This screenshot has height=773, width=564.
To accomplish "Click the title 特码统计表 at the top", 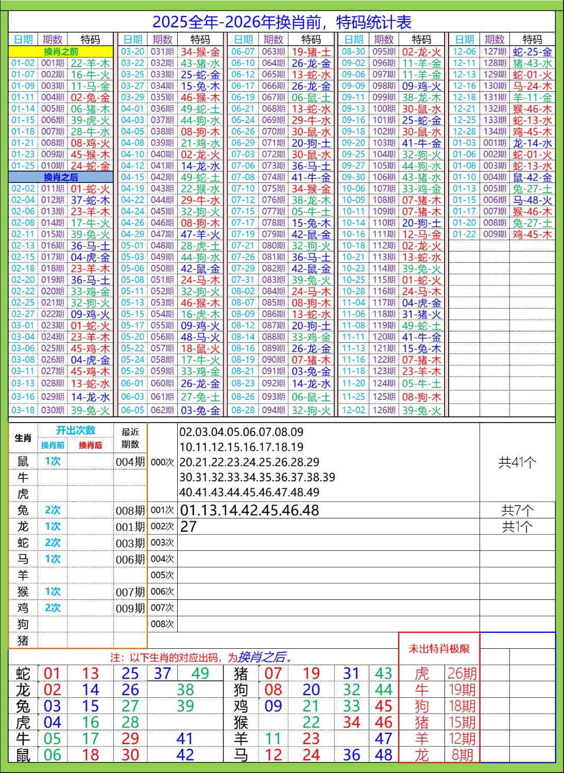I will [282, 22].
